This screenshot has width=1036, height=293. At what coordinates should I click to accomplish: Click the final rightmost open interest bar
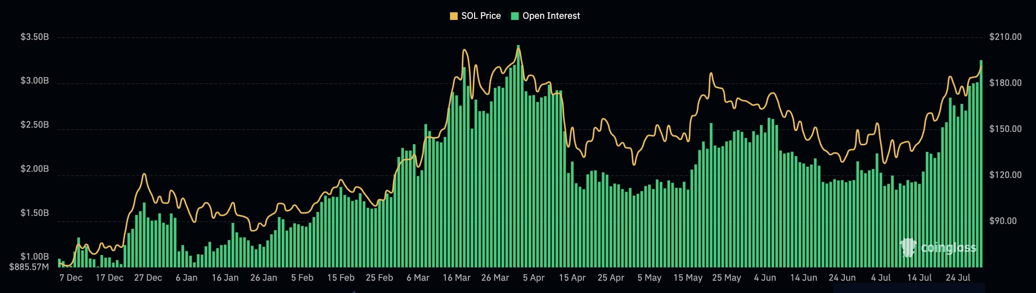pyautogui.click(x=981, y=164)
